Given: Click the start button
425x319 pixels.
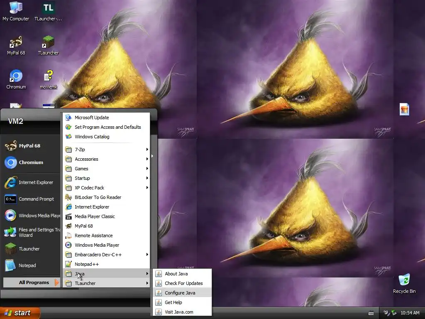Looking at the screenshot, I should pyautogui.click(x=20, y=313).
